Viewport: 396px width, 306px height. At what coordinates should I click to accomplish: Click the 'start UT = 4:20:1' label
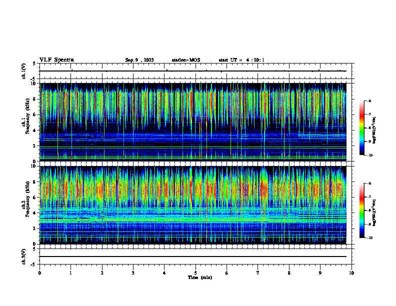tap(241, 60)
